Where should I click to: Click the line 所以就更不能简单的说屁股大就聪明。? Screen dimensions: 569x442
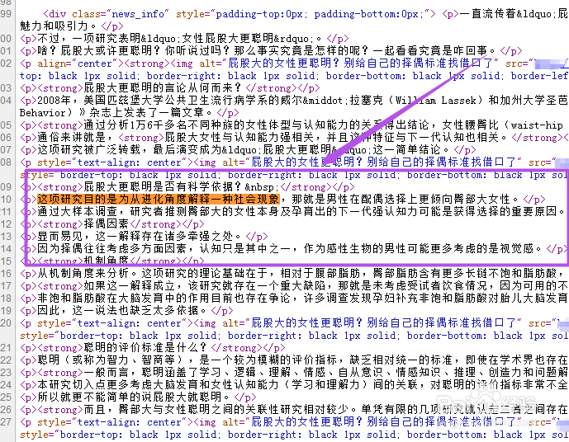point(138,397)
